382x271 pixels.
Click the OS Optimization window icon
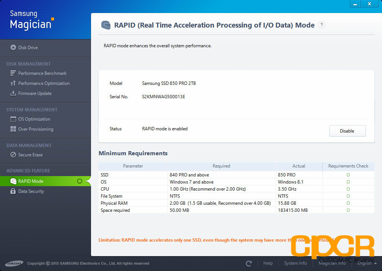(13, 119)
